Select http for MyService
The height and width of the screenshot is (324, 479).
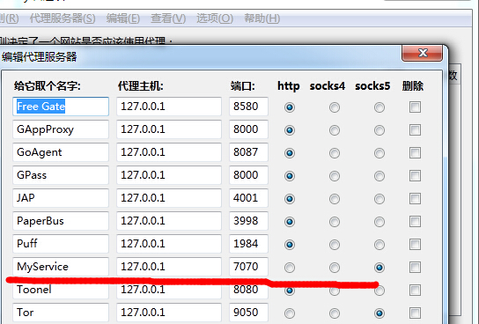[x=290, y=268]
